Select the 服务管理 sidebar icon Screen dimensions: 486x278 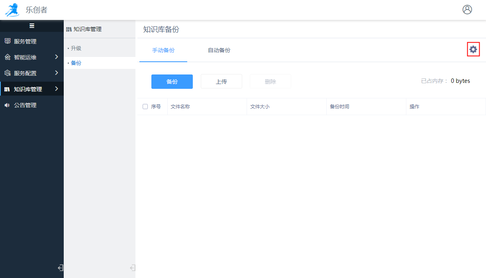[x=7, y=41]
